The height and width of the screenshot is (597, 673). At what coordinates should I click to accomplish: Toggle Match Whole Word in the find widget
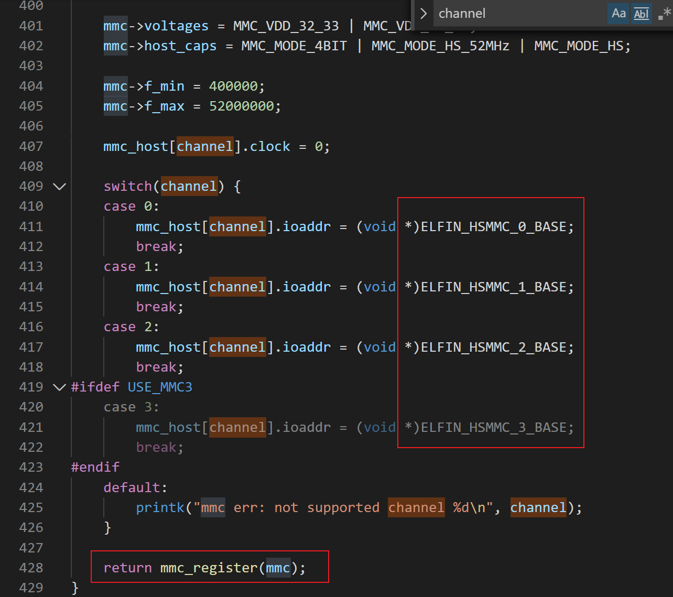pos(642,14)
